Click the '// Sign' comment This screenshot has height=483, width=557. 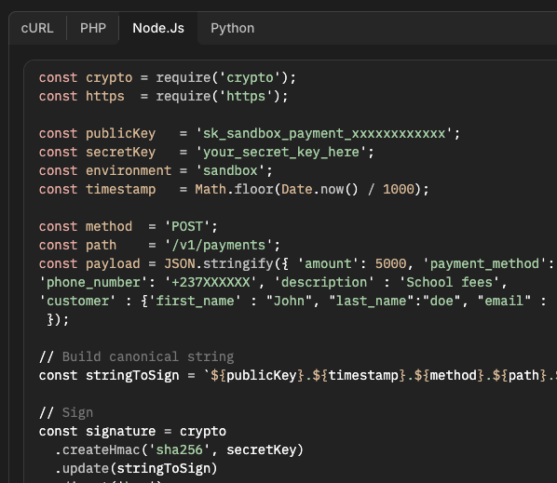click(x=66, y=412)
